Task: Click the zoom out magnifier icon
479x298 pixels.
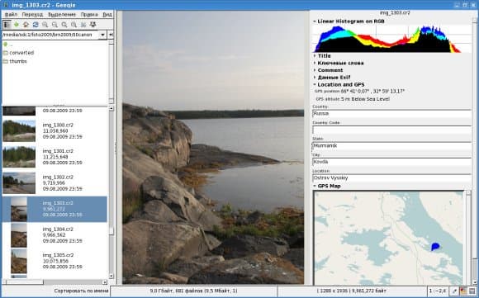Action: click(55, 25)
